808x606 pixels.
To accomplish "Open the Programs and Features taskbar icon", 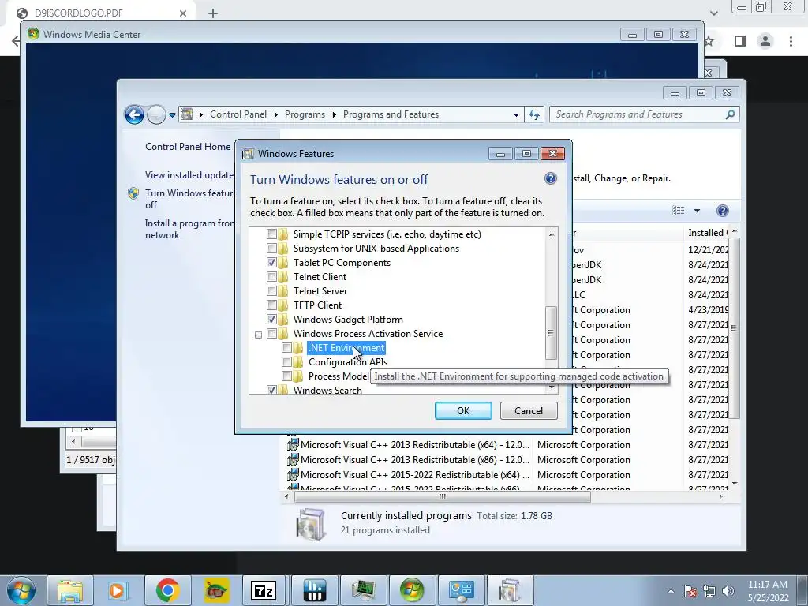I will click(509, 590).
